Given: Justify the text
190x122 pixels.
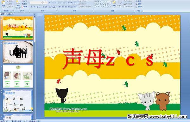Looking at the screenshot, I should click(x=69, y=7).
